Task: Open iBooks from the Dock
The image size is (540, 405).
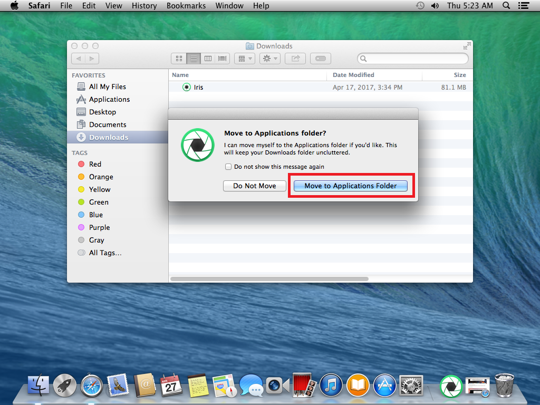Action: pyautogui.click(x=358, y=385)
